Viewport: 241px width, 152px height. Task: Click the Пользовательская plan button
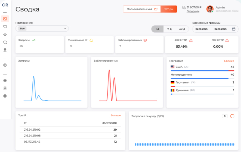(142, 9)
